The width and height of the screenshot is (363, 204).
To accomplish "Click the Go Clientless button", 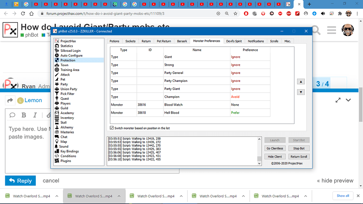I will (x=275, y=148).
